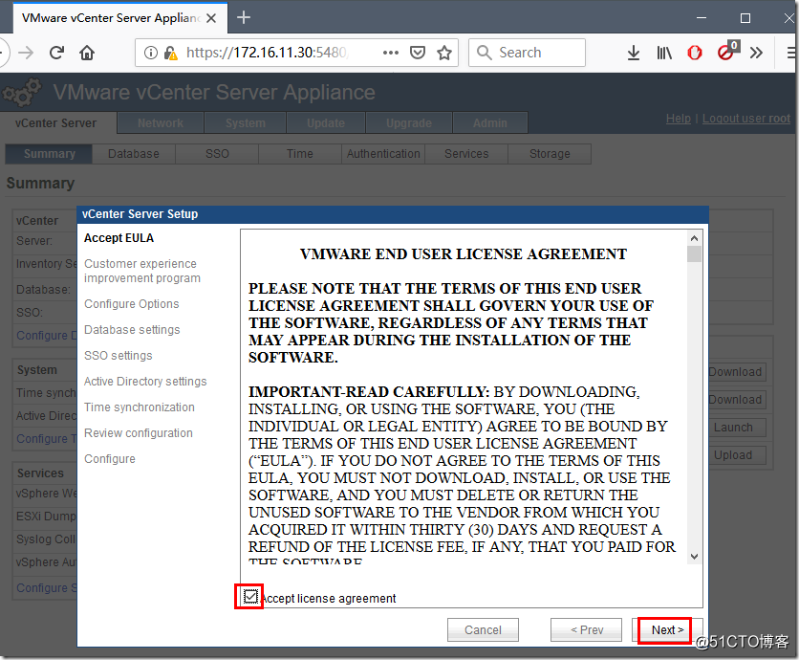Screen dimensions: 799x660
Task: Go forward one page in browser
Action: click(x=26, y=53)
